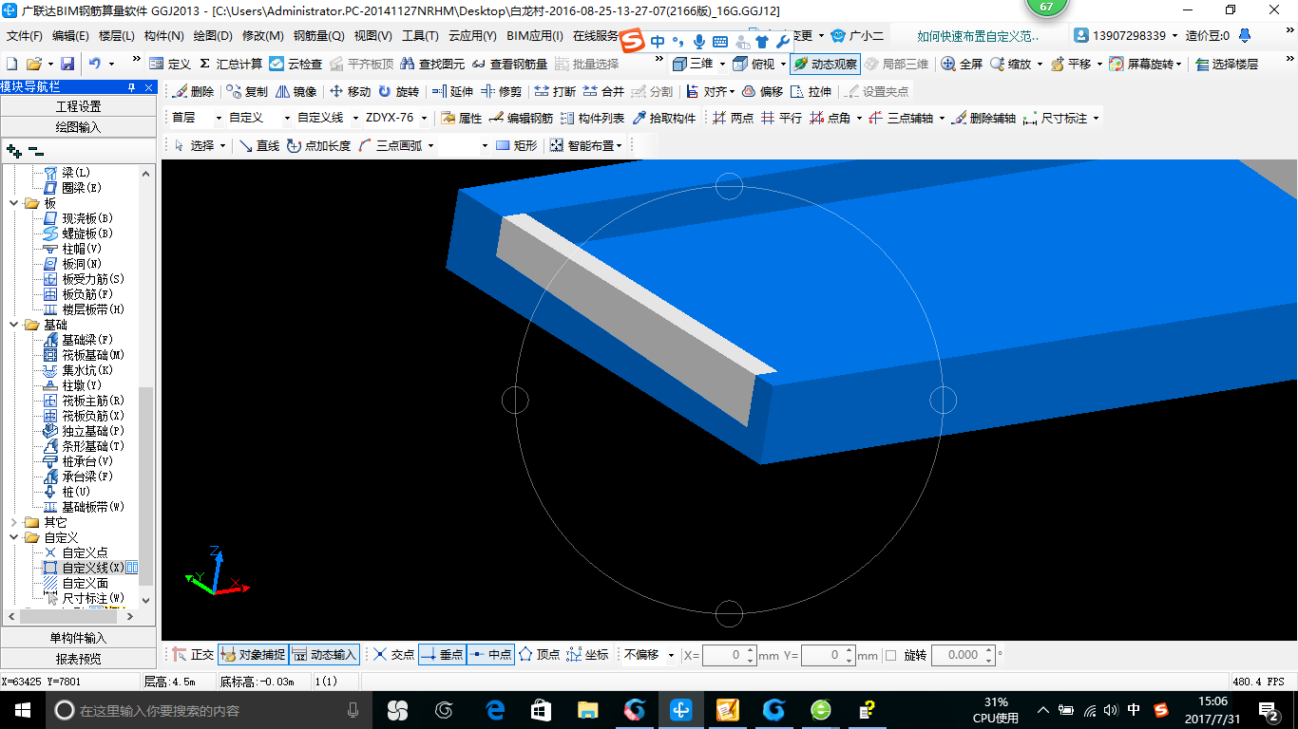Select the 镜像 (mirror) tool
Screen dimensions: 1298x729
(296, 92)
